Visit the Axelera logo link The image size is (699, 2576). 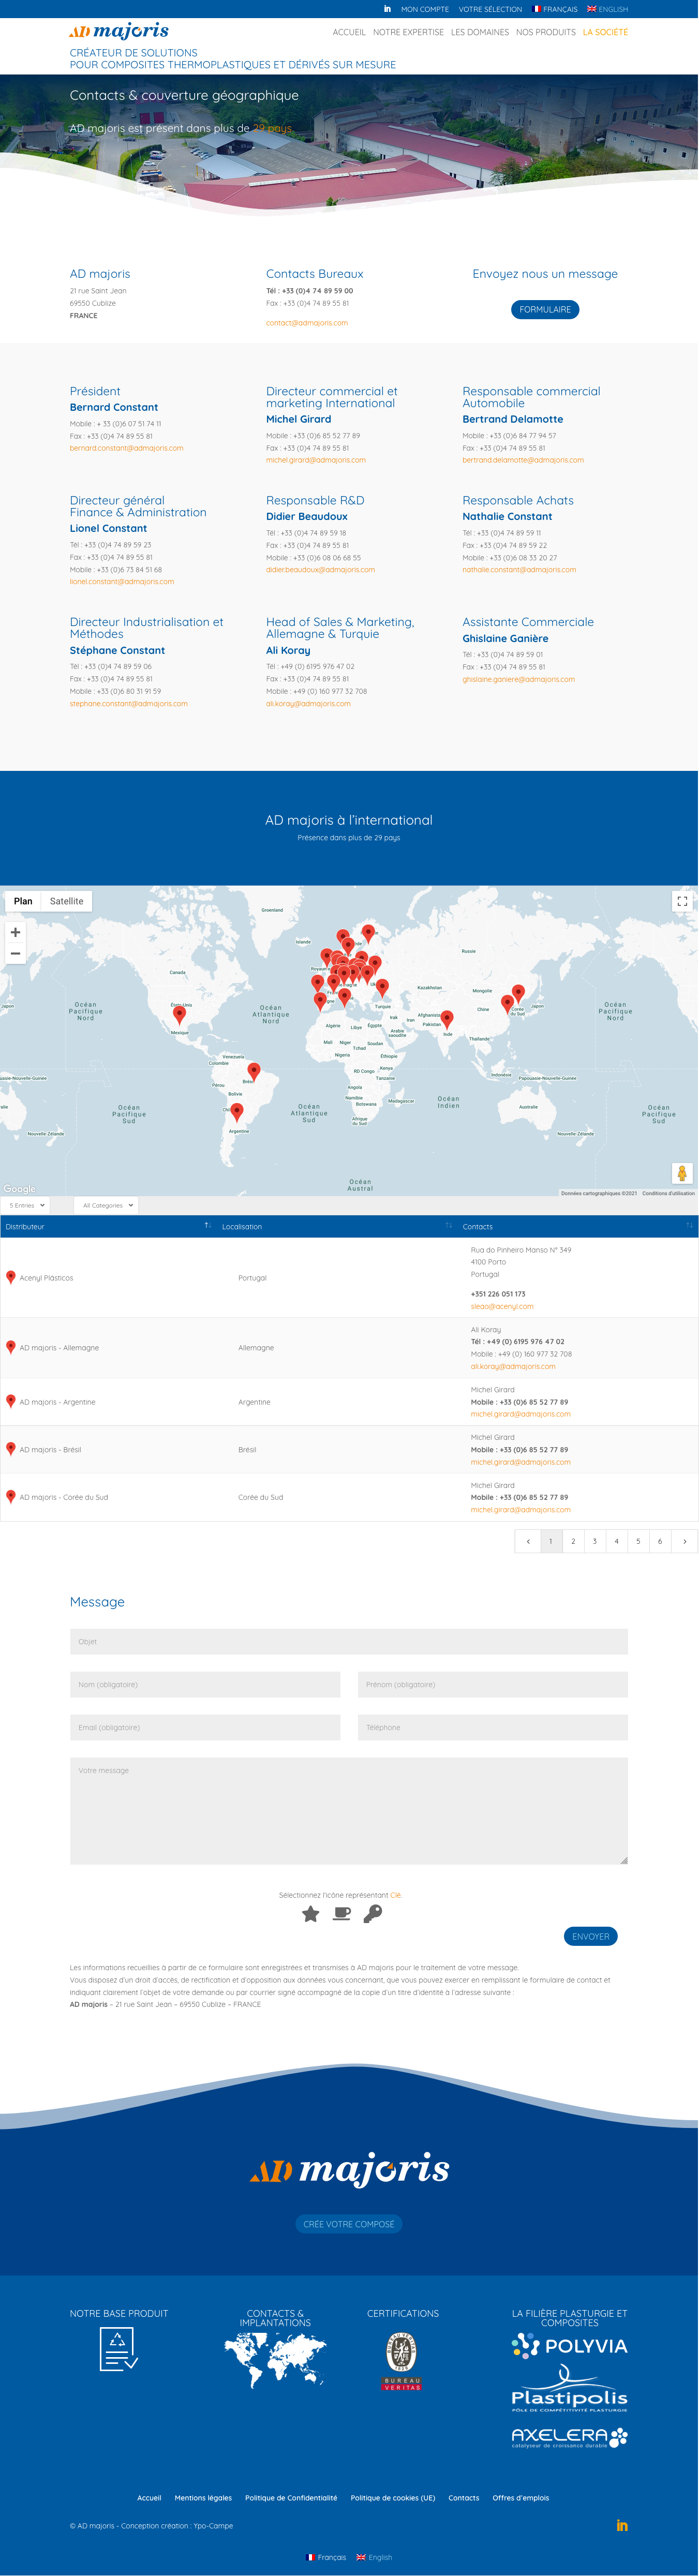569,2437
